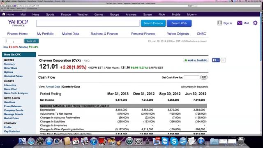
Task: Open Flickr in the Yahoo bar
Action: [161, 14]
